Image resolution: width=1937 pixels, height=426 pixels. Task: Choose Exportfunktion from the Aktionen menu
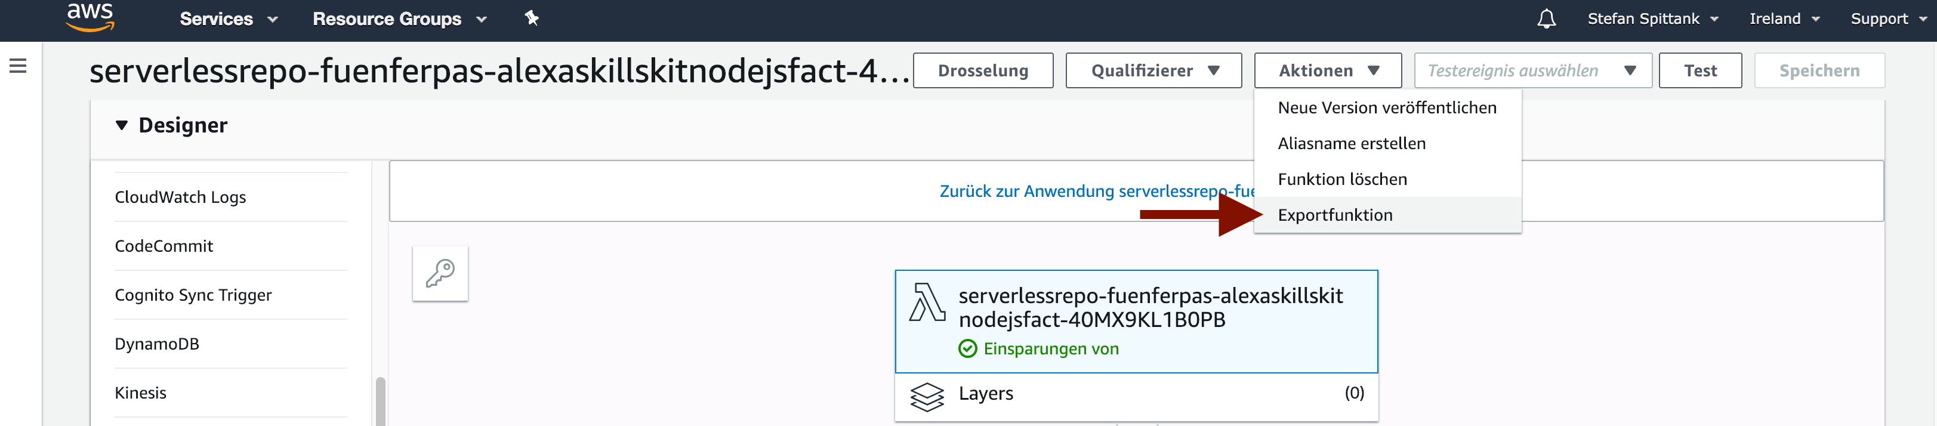1335,215
